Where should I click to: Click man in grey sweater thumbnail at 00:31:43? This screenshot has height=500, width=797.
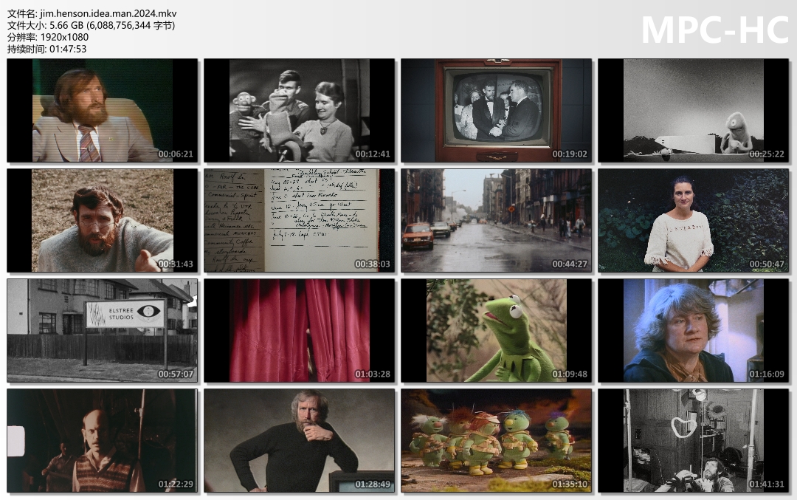(103, 220)
